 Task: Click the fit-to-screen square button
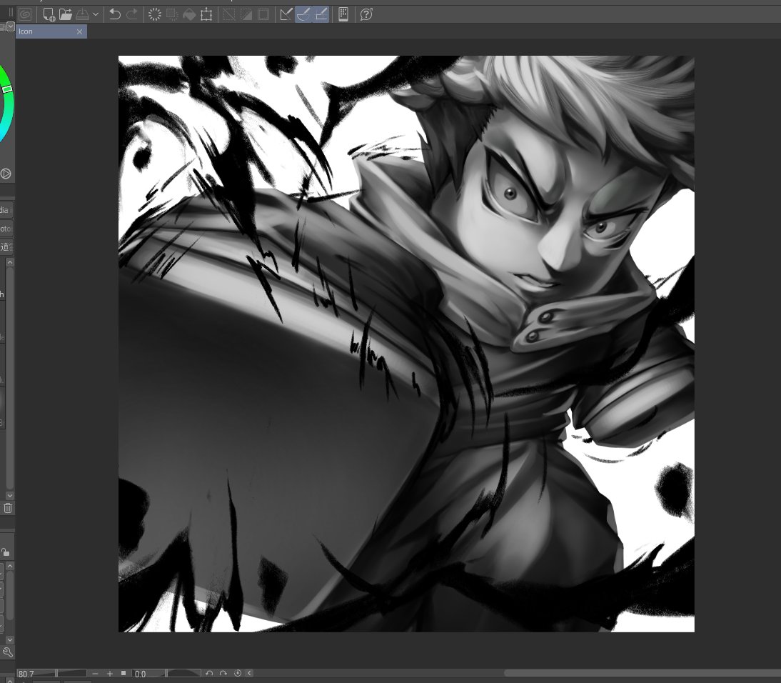tap(124, 673)
